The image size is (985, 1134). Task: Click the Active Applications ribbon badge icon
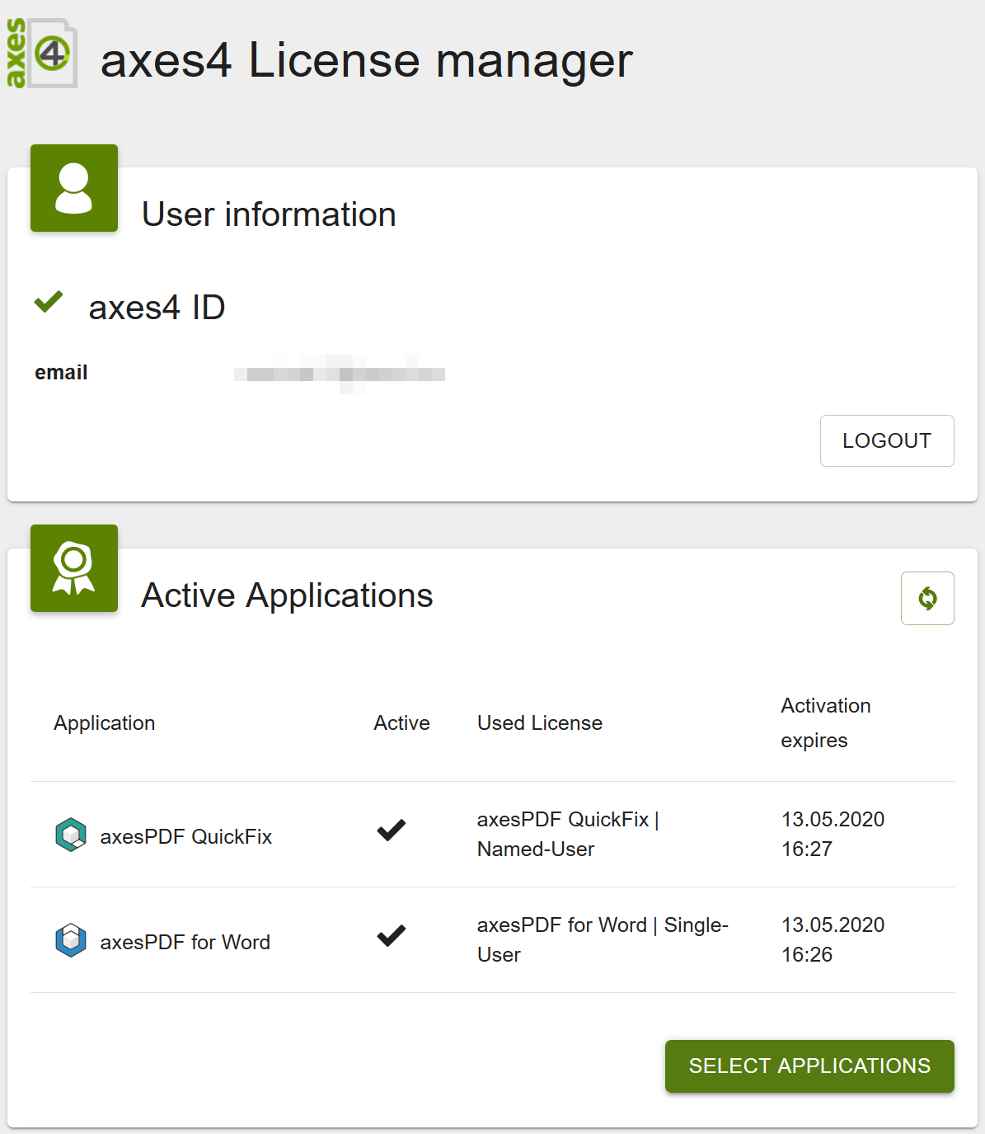(74, 568)
